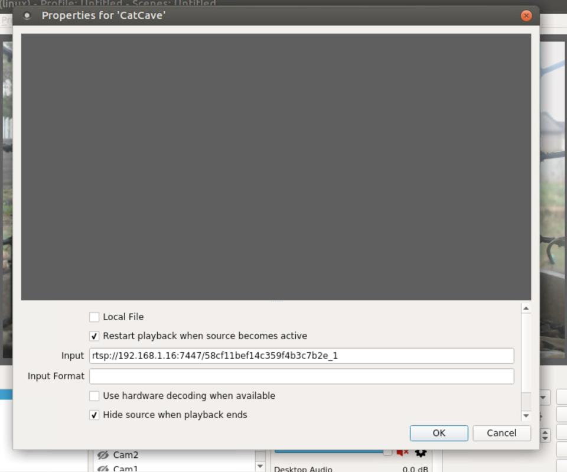
Task: Open audio settings gear icon in mixer
Action: 421,453
